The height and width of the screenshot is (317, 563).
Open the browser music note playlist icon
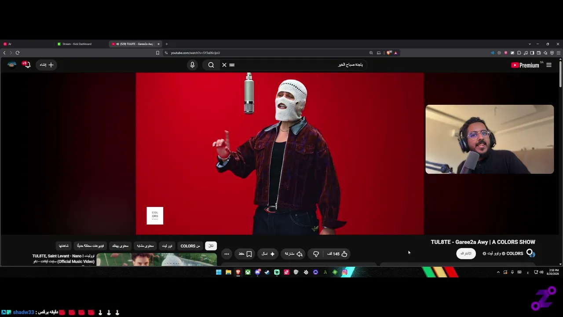click(526, 53)
